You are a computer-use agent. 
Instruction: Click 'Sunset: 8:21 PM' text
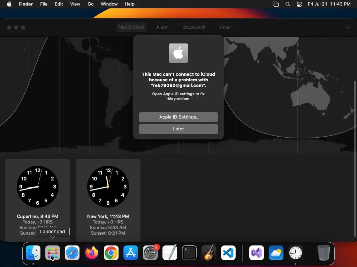tap(108, 233)
